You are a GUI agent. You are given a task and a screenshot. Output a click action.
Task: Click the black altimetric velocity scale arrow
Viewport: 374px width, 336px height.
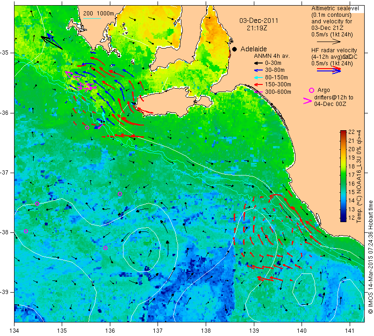pos(329,42)
